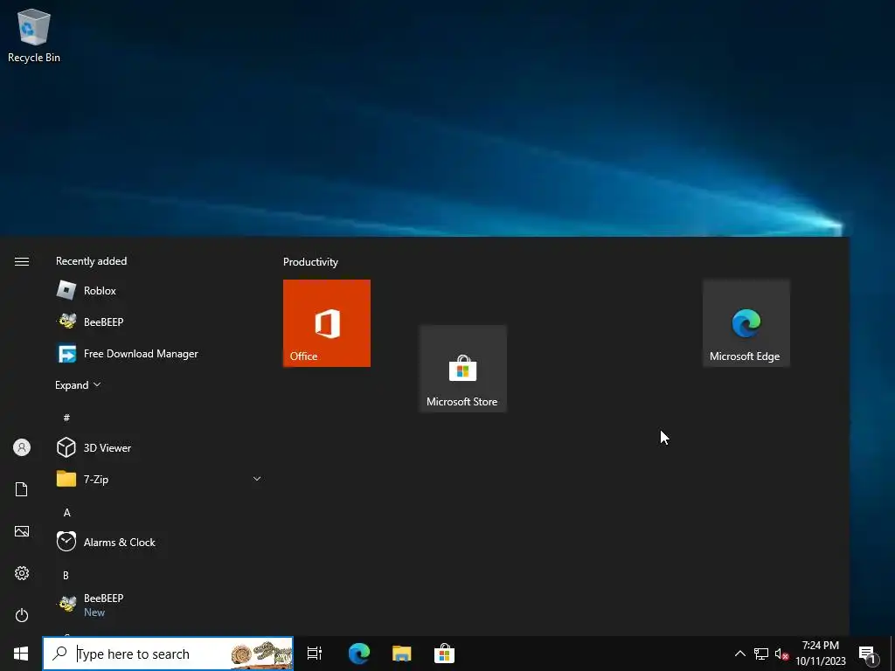Open the network status tray icon

761,654
